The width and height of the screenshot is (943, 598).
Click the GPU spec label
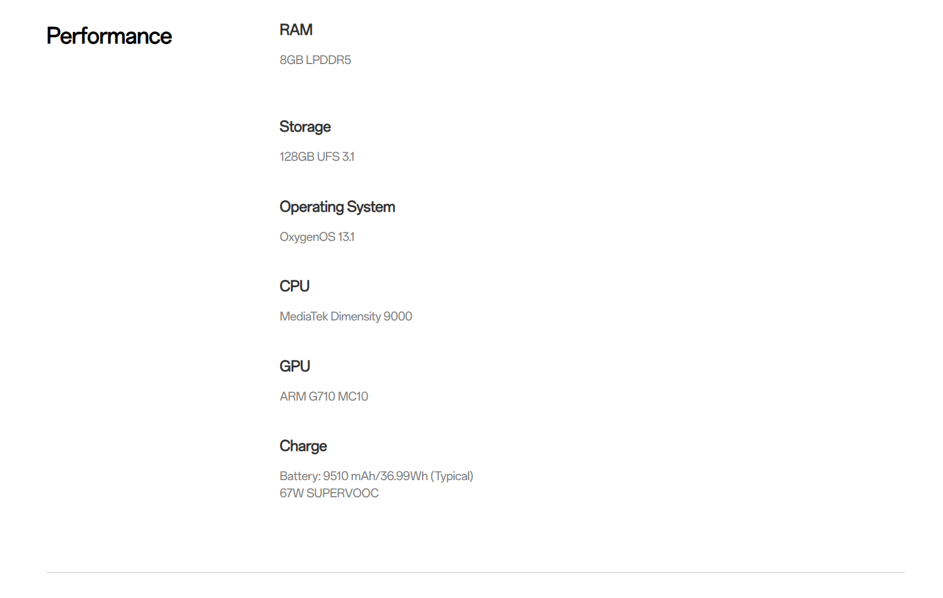click(295, 366)
